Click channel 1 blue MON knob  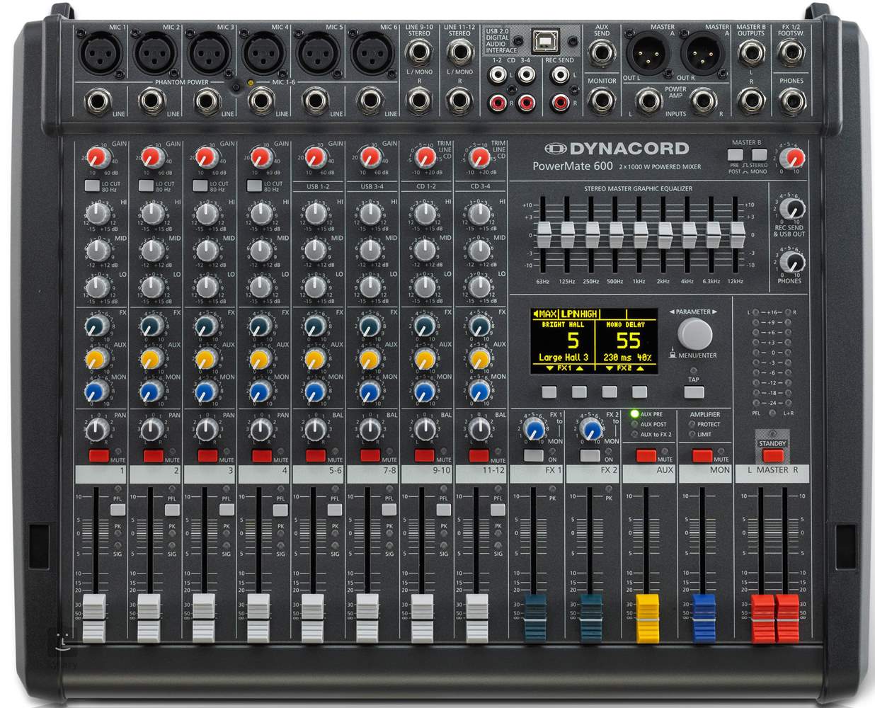[x=96, y=391]
